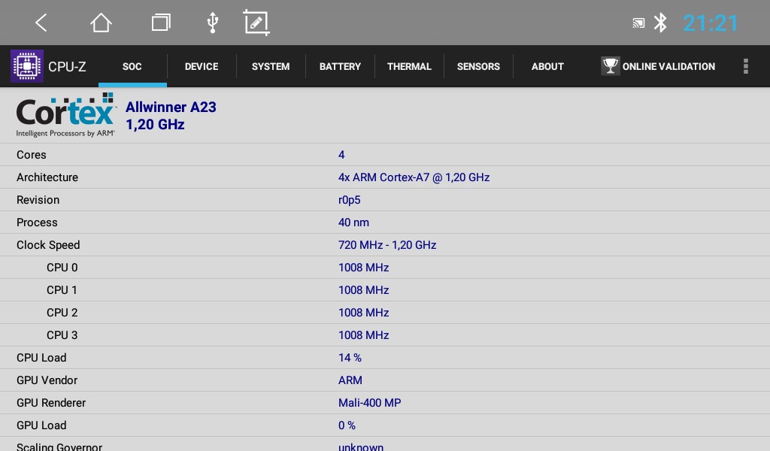Select the CPU Load row label

pyautogui.click(x=41, y=358)
